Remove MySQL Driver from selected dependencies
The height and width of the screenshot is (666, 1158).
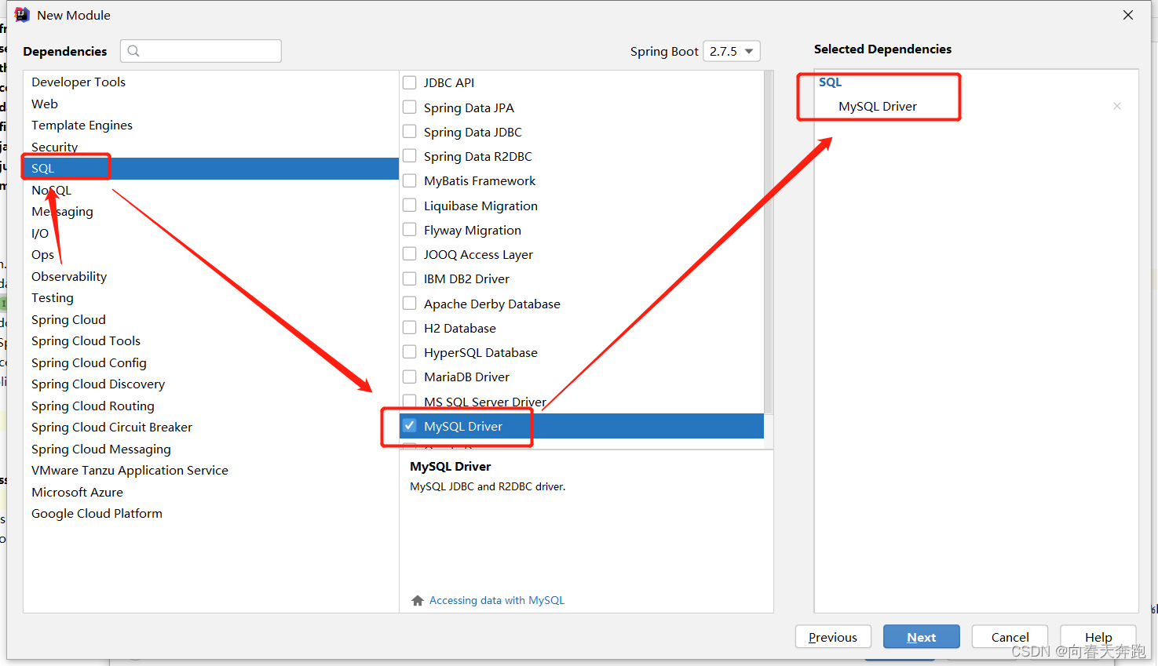(1117, 106)
